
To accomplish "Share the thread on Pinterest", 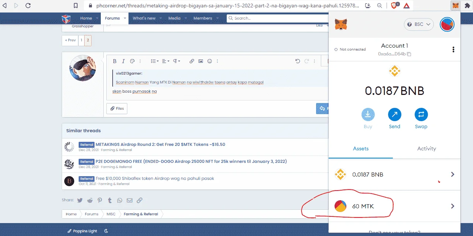I will (x=100, y=200).
